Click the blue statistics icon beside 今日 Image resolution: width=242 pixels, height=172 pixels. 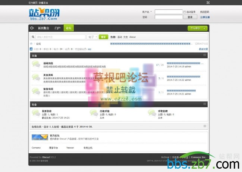(31, 49)
